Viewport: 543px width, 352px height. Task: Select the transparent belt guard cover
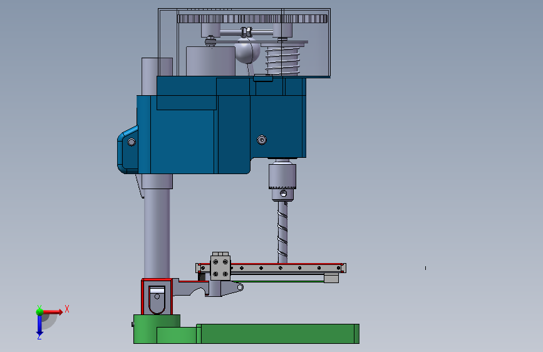244,42
